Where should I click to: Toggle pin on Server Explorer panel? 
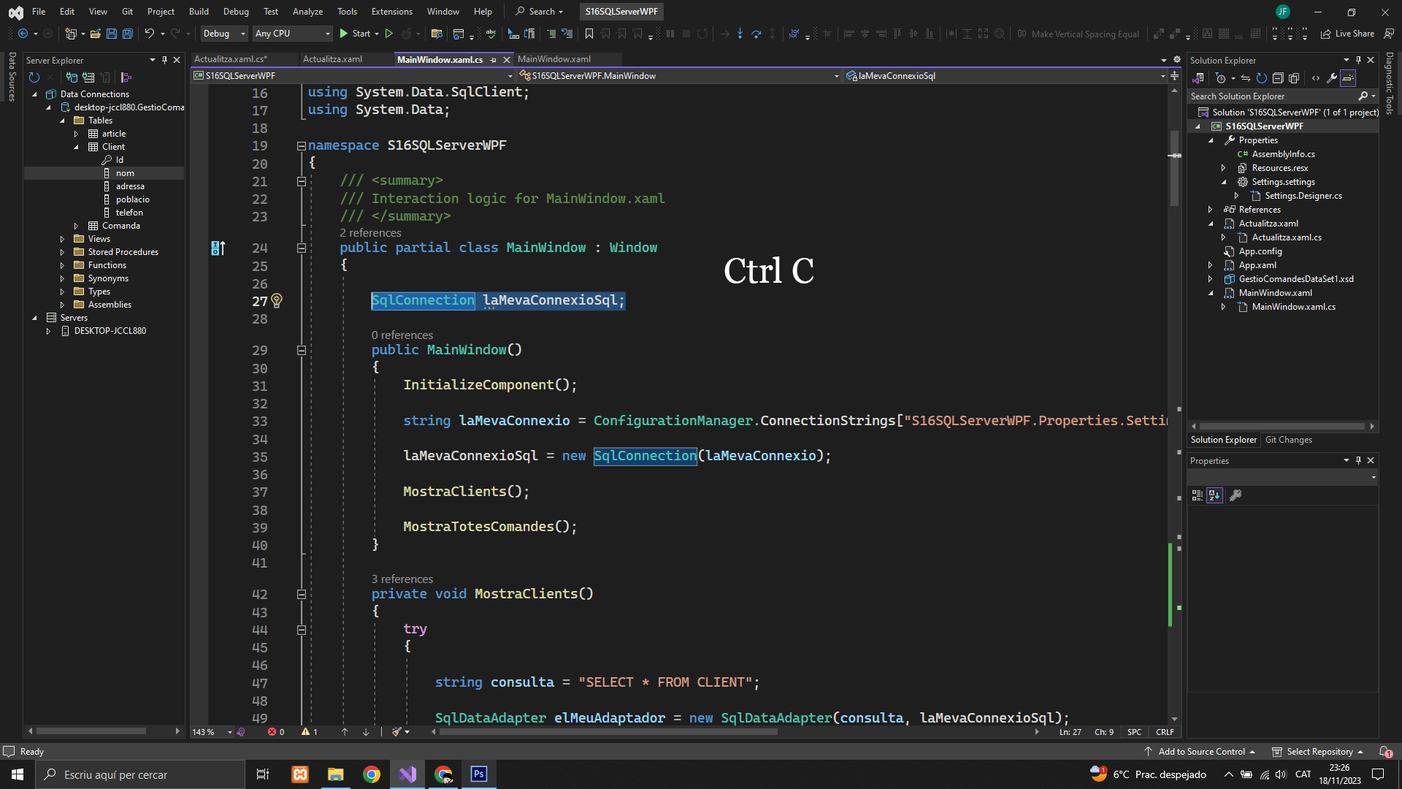coord(164,60)
